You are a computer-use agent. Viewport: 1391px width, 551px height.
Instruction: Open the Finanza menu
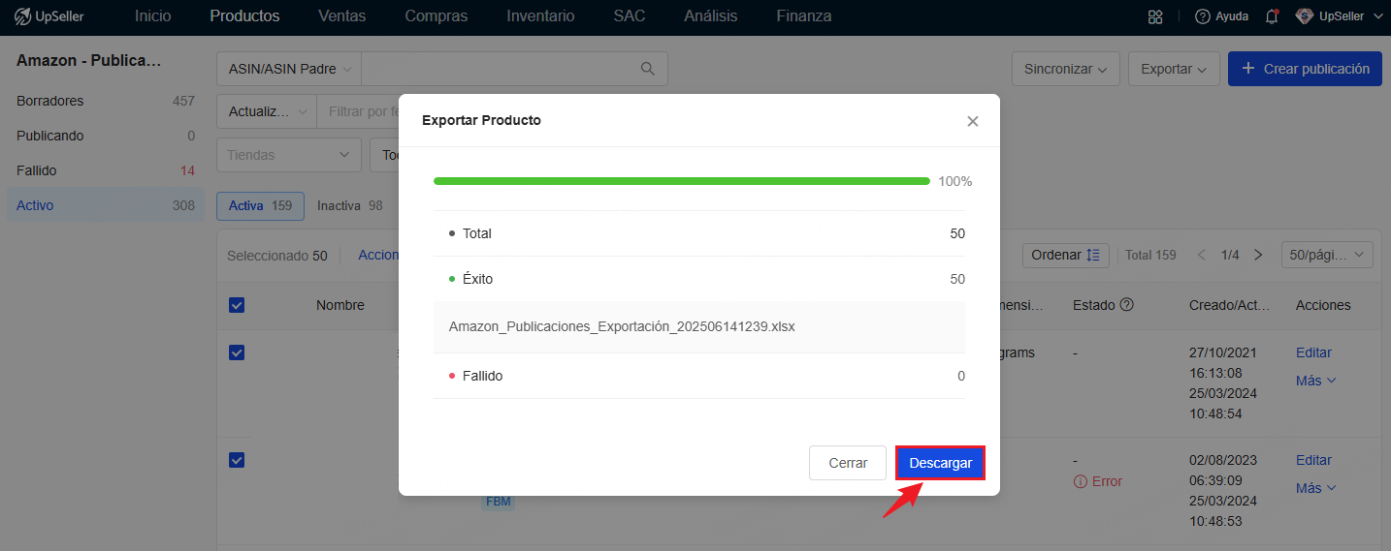tap(803, 16)
